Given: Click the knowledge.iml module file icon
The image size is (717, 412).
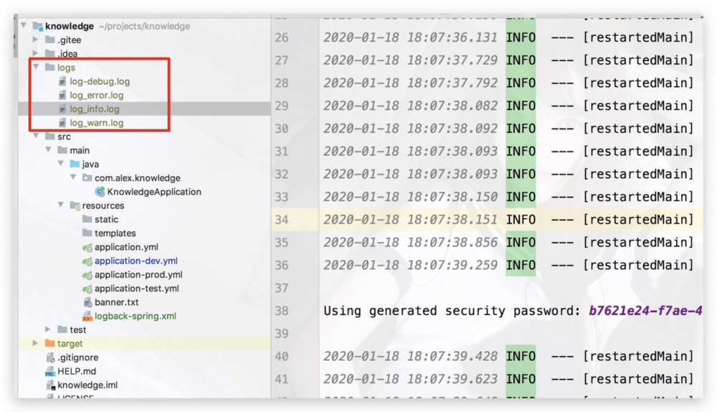Looking at the screenshot, I should 49,385.
